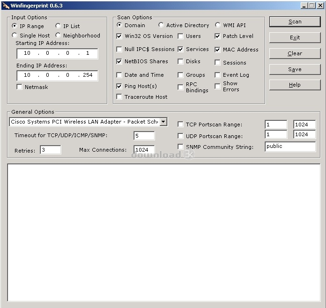This screenshot has width=326, height=308.
Task: Enable RPC Bindings checkbox
Action: 180,87
